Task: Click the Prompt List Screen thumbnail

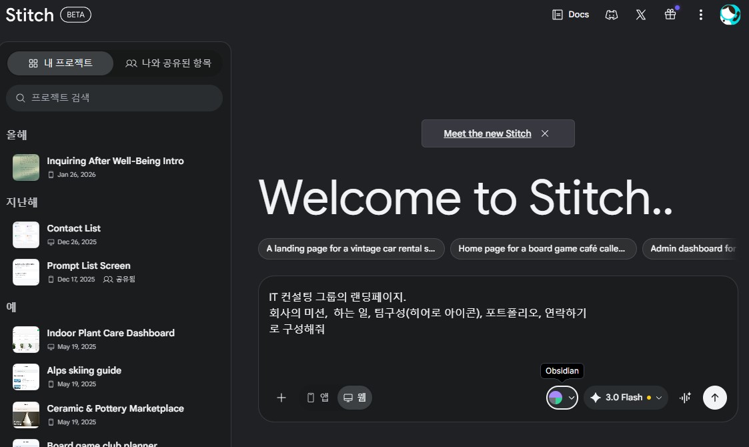Action: point(26,272)
